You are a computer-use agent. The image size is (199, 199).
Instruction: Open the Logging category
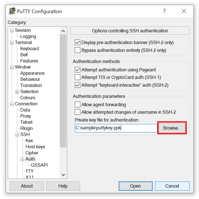click(28, 37)
